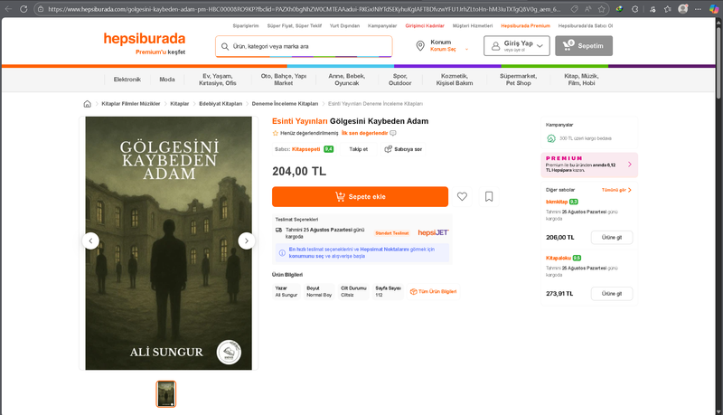Show next product image arrow
Screen dimensions: 723x415
tap(247, 241)
